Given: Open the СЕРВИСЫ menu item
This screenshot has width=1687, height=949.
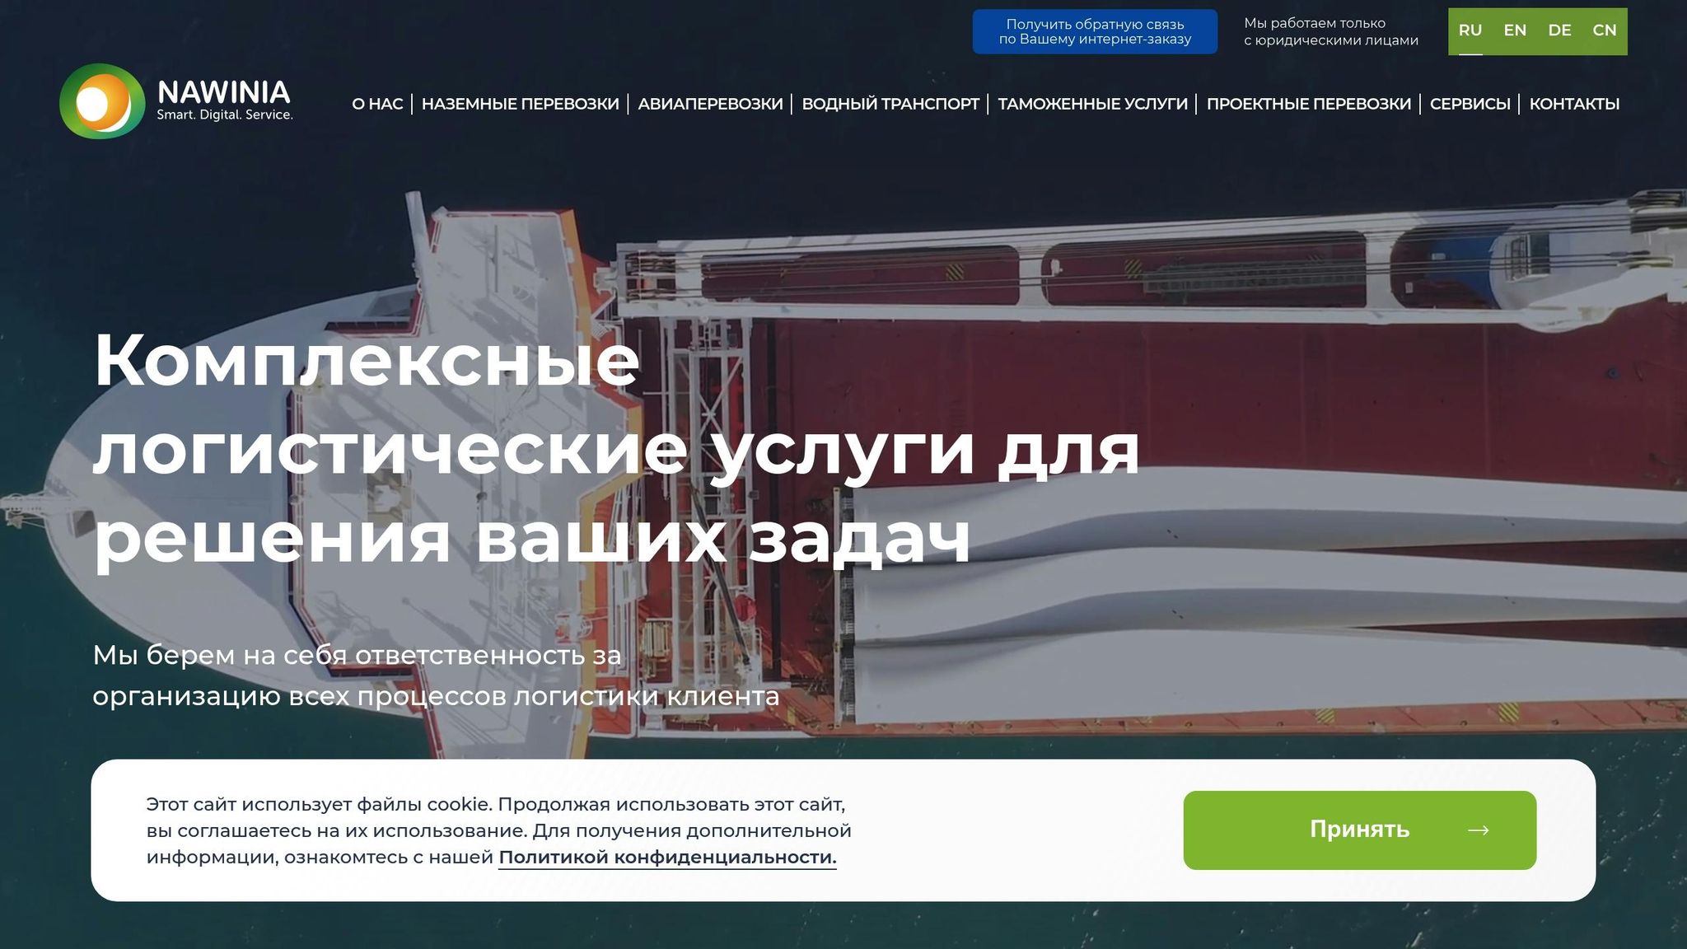Looking at the screenshot, I should [x=1470, y=105].
